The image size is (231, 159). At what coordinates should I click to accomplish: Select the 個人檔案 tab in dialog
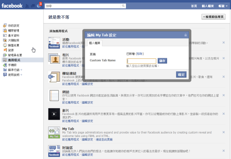(95, 43)
